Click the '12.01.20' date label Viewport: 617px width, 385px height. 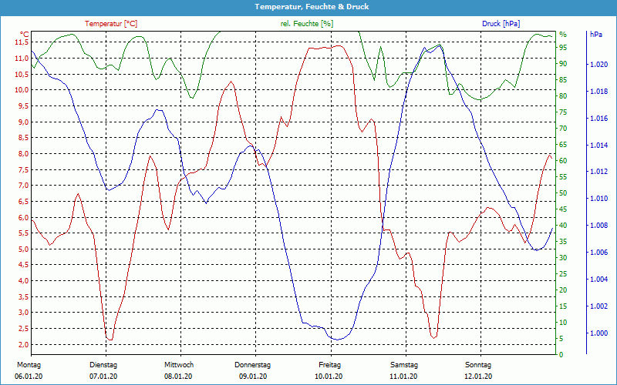coord(478,377)
